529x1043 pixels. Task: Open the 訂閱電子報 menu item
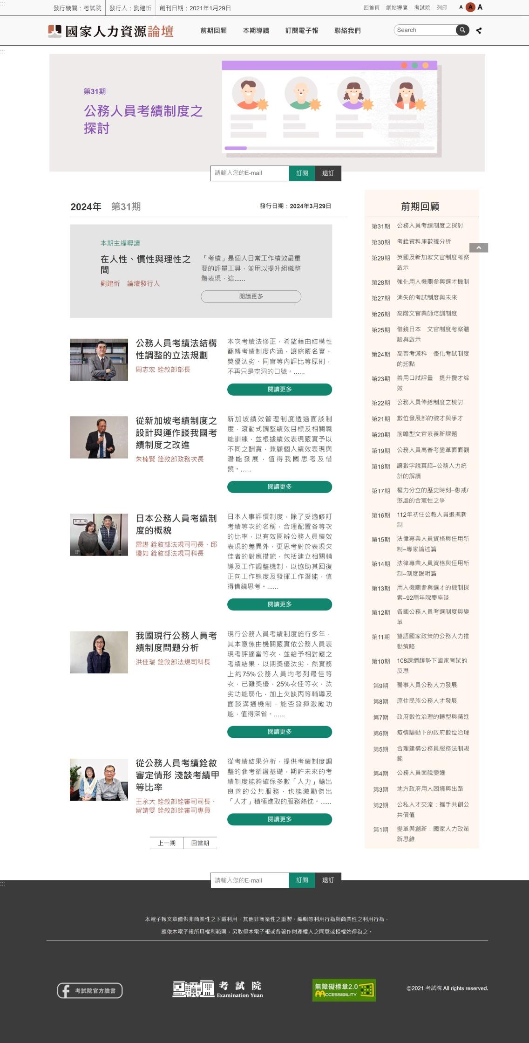302,31
